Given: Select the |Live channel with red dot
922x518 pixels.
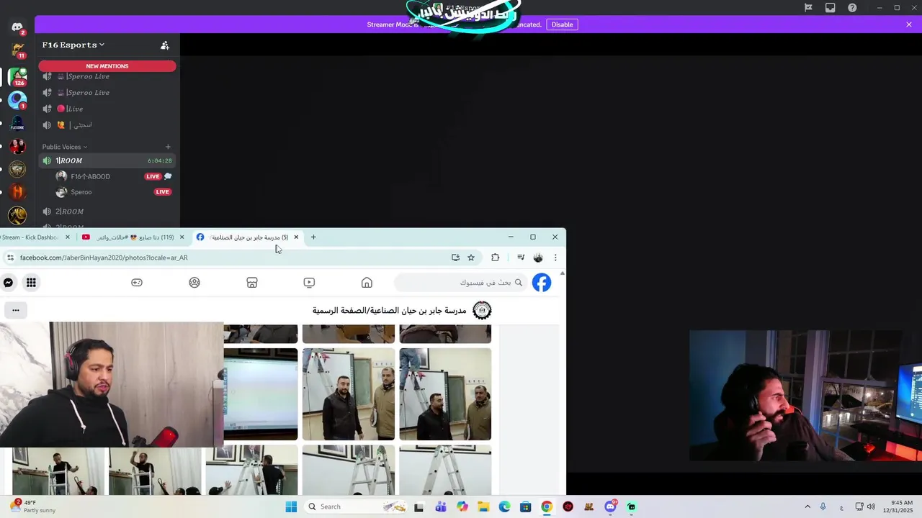Looking at the screenshot, I should click(x=107, y=109).
